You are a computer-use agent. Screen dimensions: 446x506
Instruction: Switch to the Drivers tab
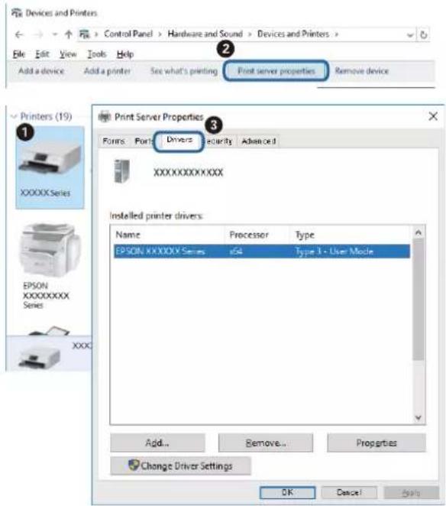(x=179, y=141)
